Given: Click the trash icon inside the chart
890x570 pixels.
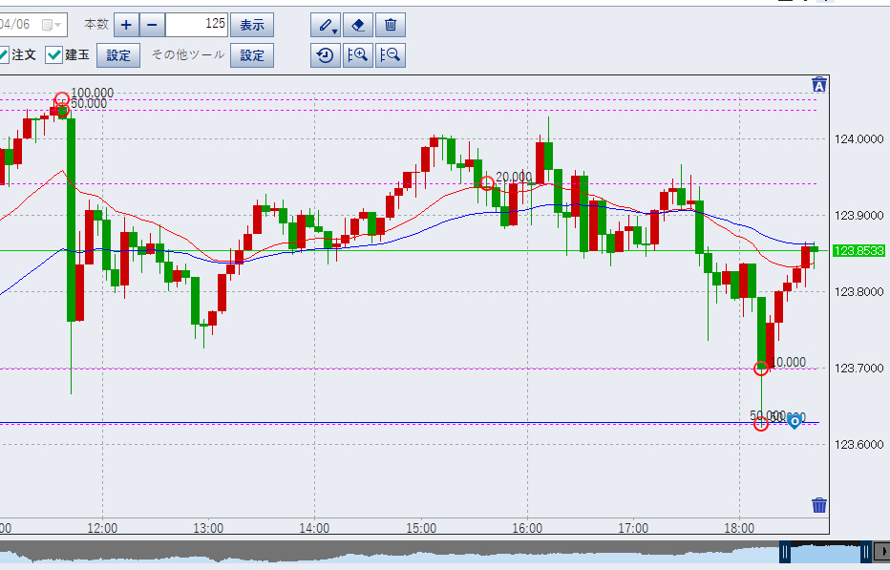Looking at the screenshot, I should 818,505.
